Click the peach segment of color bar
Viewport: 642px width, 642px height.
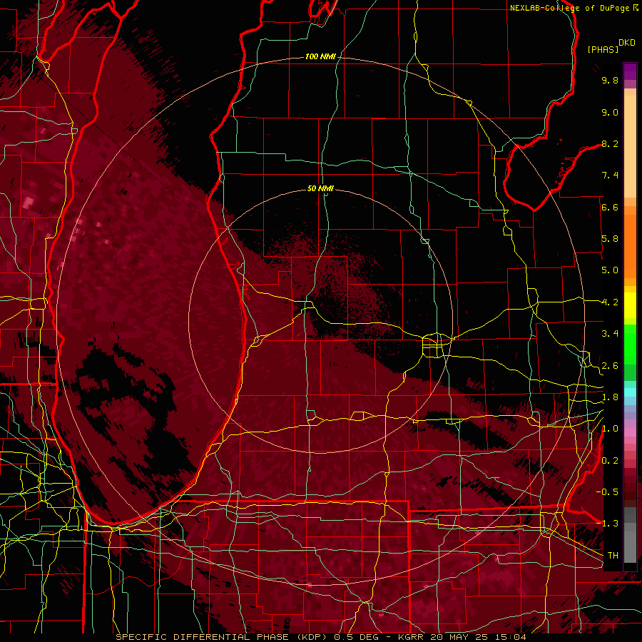point(630,148)
